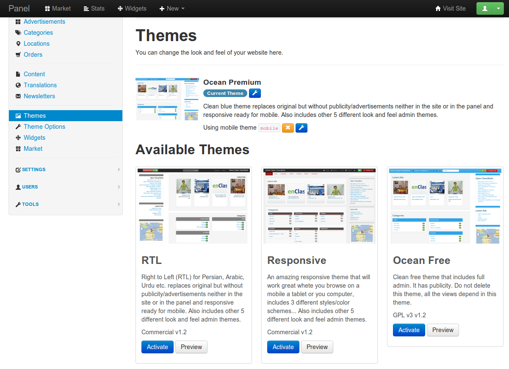
Task: Click the wrench icon next to mobile theme
Action: [x=301, y=128]
